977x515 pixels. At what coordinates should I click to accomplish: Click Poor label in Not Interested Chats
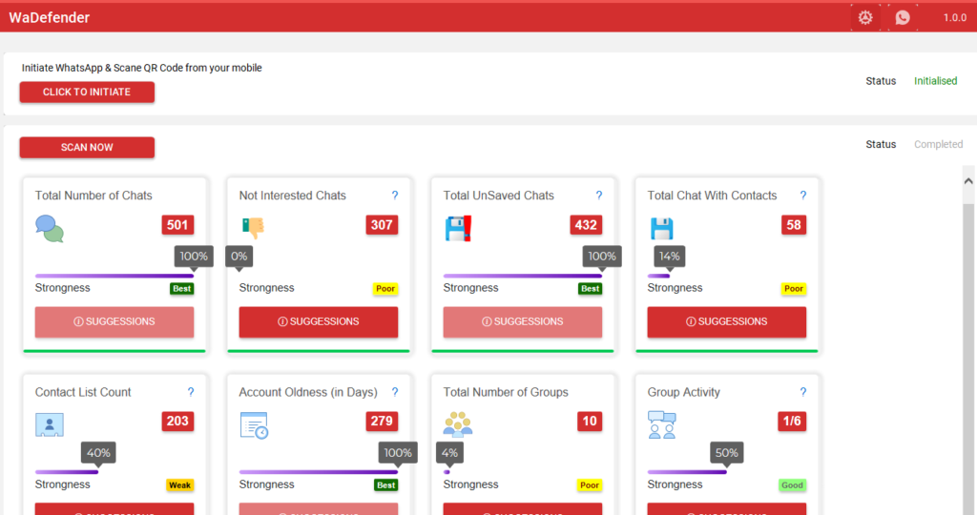pyautogui.click(x=385, y=289)
